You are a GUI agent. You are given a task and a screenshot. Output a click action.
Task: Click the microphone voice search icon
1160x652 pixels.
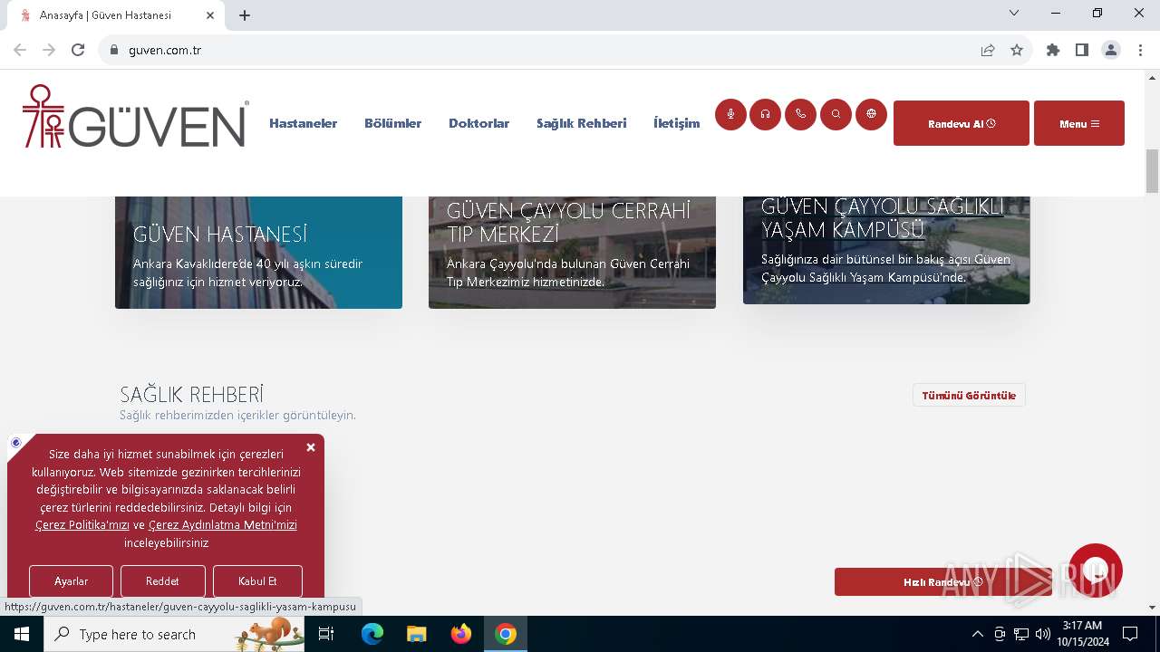click(x=730, y=114)
